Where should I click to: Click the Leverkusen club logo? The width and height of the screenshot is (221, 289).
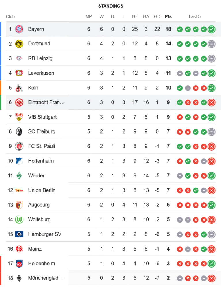(x=19, y=73)
